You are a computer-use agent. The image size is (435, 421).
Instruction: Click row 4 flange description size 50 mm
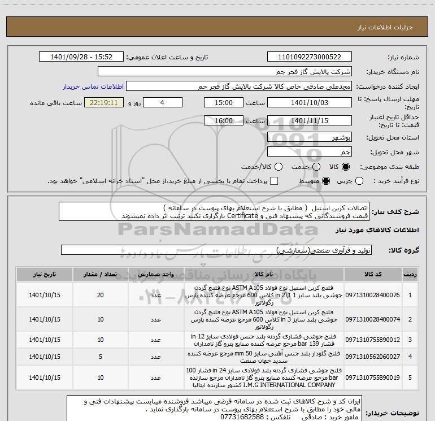[x=264, y=357]
